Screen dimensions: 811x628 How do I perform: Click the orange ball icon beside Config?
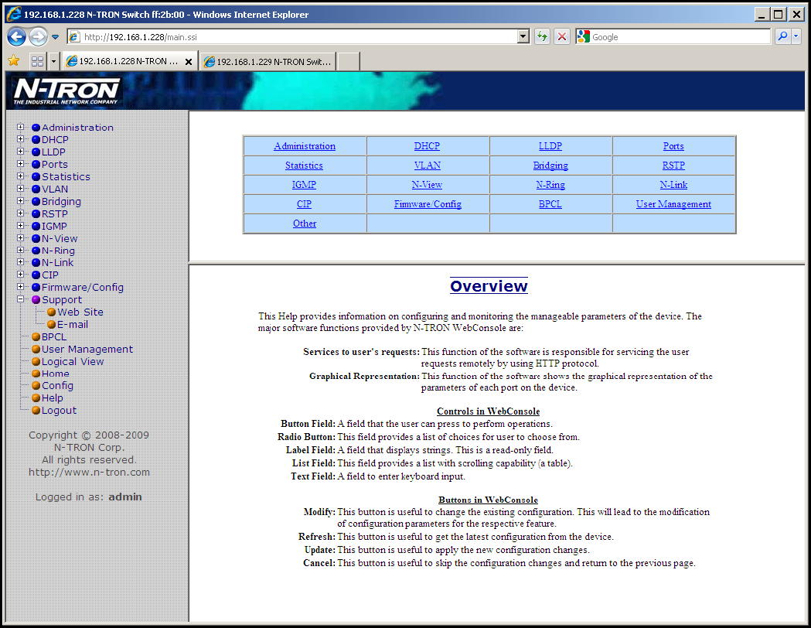tap(36, 385)
